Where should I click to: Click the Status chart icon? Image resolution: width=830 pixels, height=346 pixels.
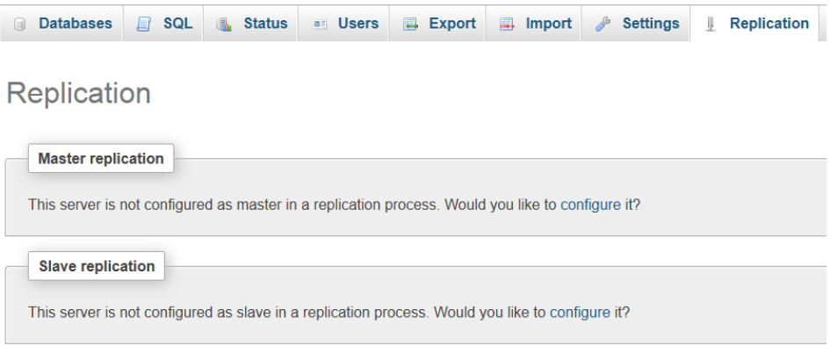tap(225, 25)
